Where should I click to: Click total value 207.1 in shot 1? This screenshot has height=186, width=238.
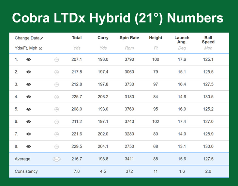(x=77, y=59)
